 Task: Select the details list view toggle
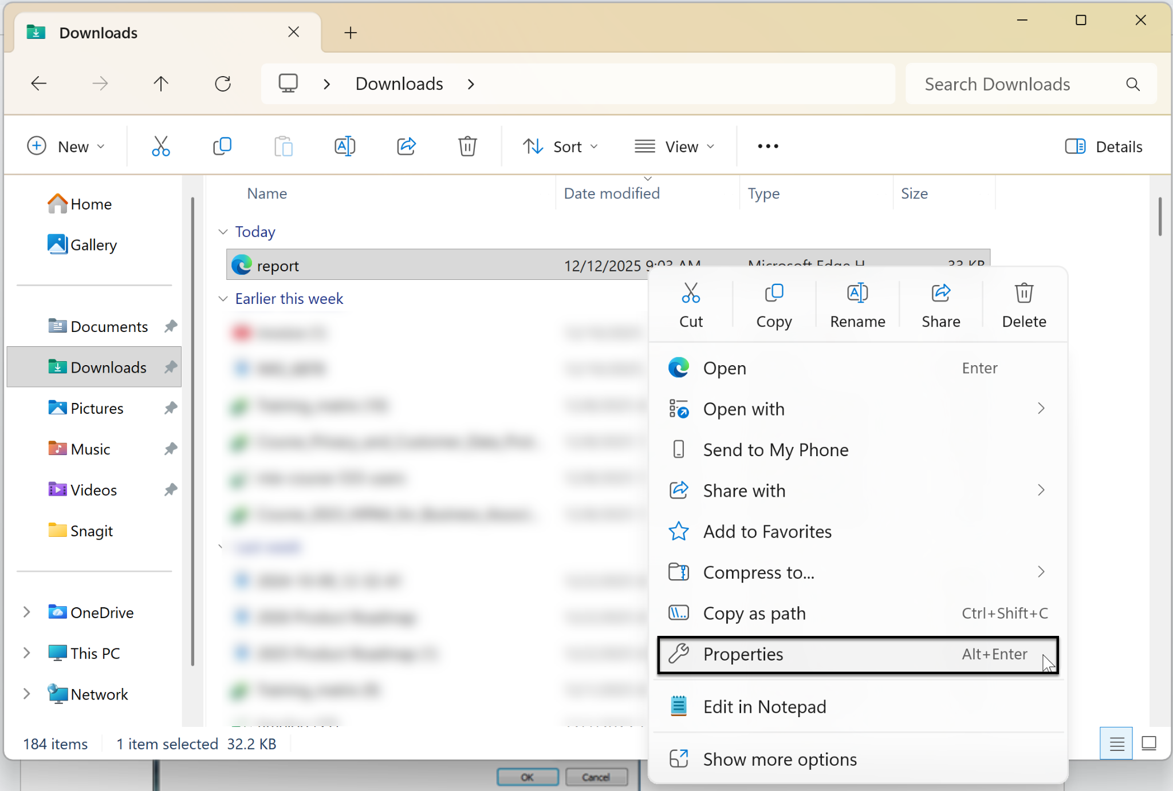[1116, 743]
